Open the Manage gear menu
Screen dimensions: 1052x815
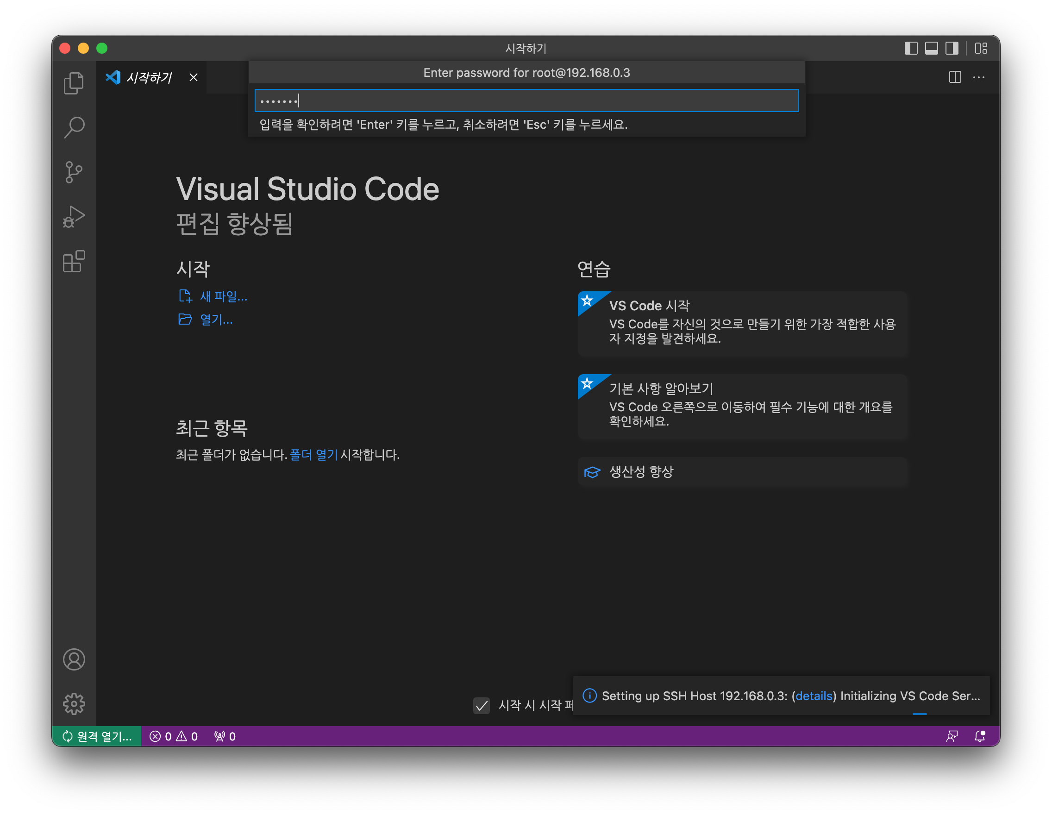74,704
